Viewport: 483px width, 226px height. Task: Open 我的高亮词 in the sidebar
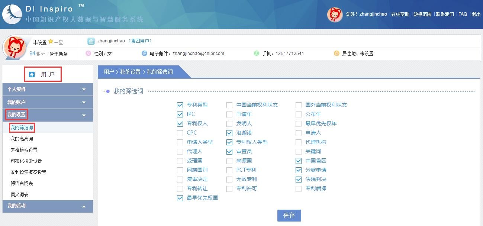[x=22, y=139]
